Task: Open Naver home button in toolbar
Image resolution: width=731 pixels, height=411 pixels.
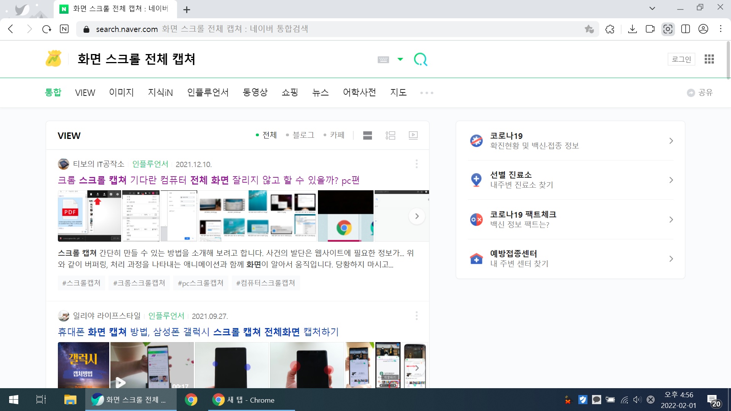Action: [64, 29]
